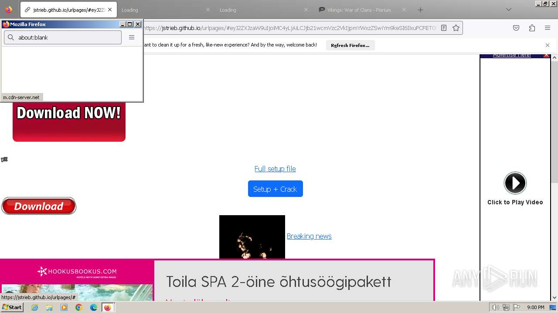Expand the list all tabs dropdown
This screenshot has height=313, width=558.
coord(509,10)
